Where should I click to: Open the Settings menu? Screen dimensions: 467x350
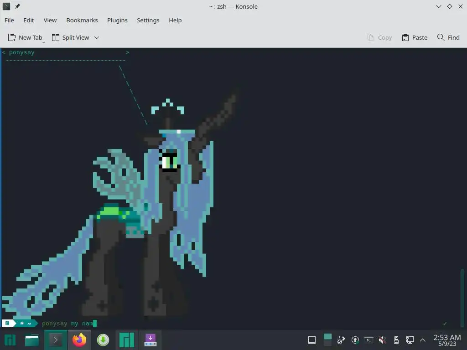(x=148, y=20)
